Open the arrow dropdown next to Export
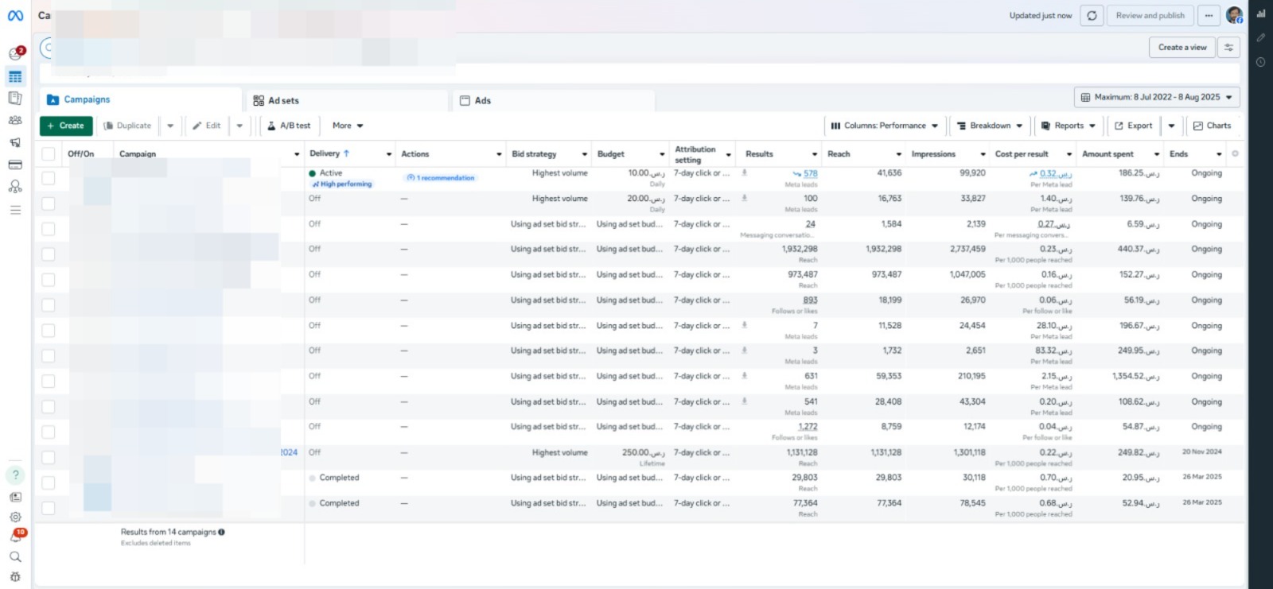This screenshot has width=1273, height=589. [x=1171, y=126]
